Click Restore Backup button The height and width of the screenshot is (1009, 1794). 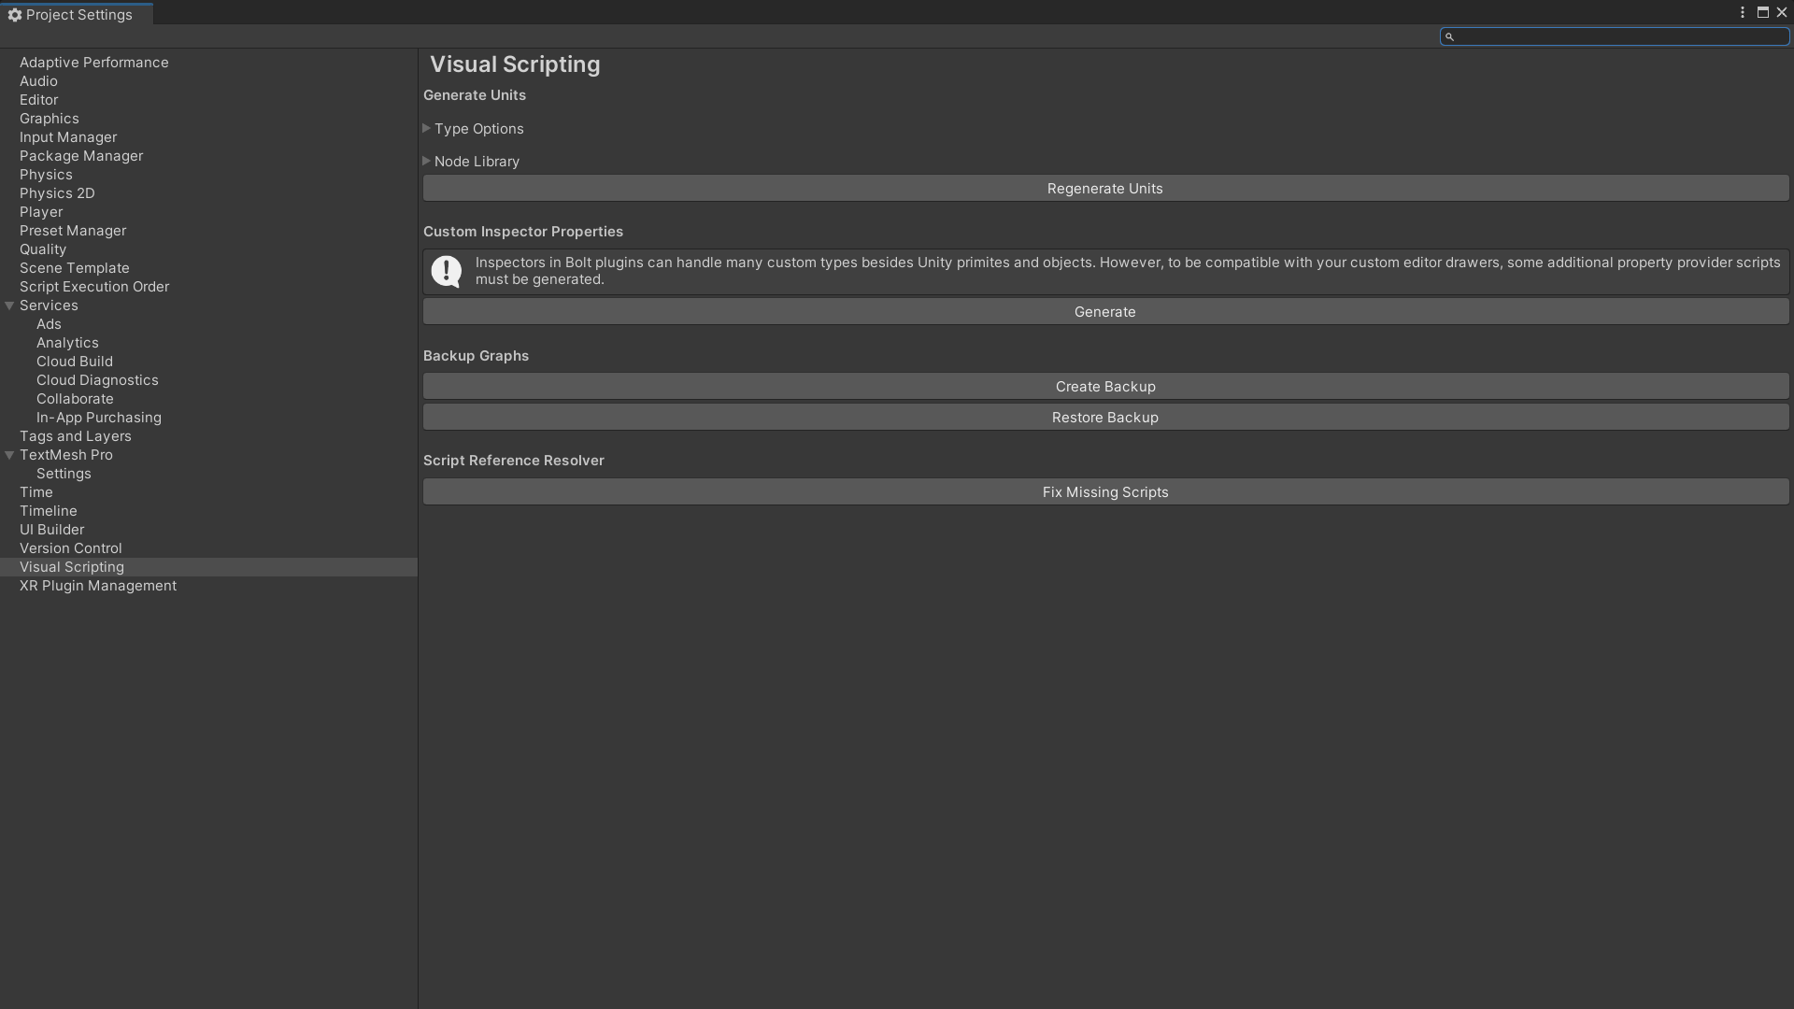coord(1105,418)
